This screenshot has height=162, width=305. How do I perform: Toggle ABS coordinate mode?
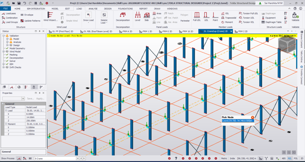[x=284, y=159]
